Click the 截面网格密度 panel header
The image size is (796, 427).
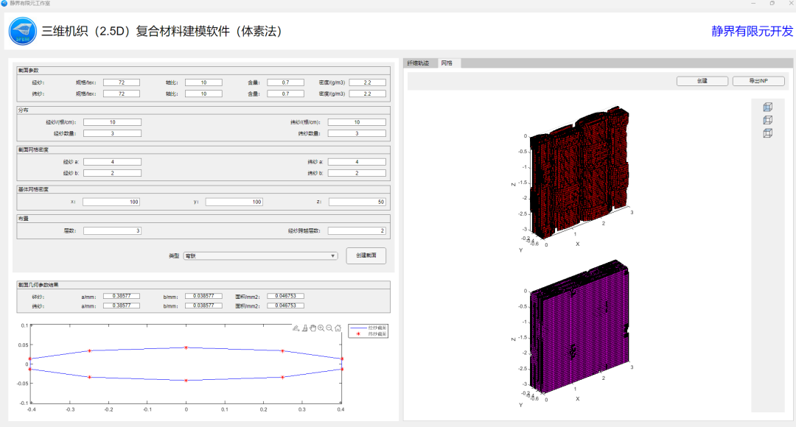coord(33,149)
